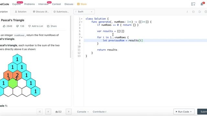
Task: Open the Swift language dropdown
Action: (84, 12)
